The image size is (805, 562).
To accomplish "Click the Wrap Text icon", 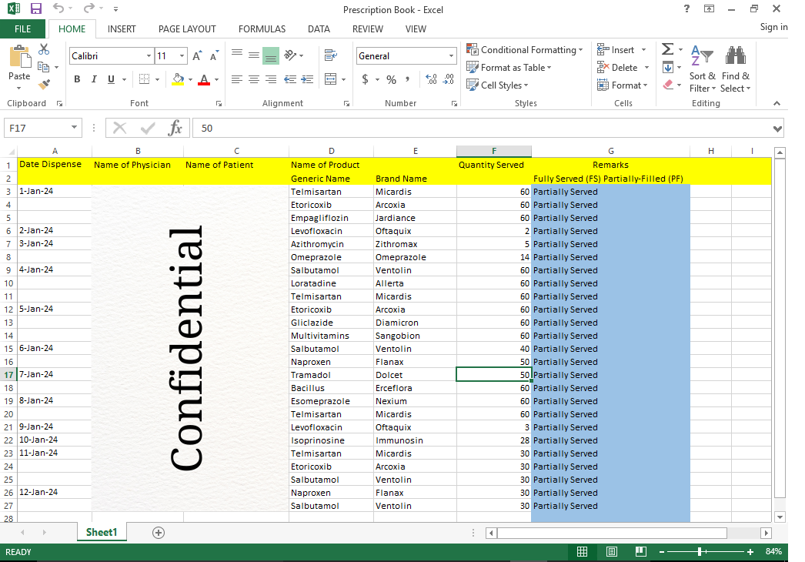I will (x=331, y=55).
